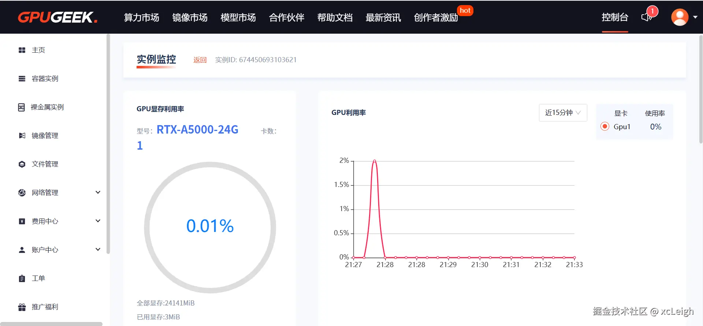
Task: Open 模型市场 in top navigation
Action: tap(238, 18)
